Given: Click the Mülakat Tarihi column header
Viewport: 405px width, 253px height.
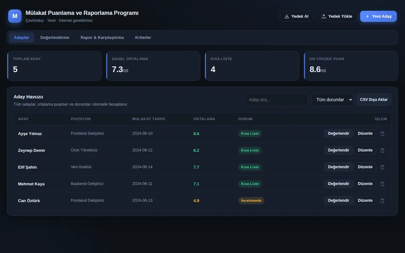Looking at the screenshot, I should click(x=148, y=119).
